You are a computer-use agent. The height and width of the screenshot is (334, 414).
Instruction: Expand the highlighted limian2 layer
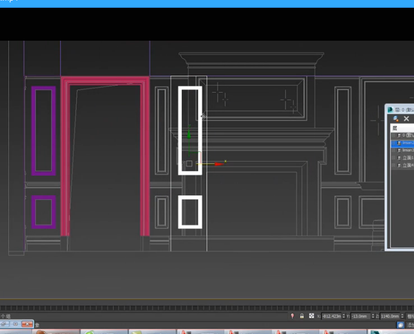394,143
